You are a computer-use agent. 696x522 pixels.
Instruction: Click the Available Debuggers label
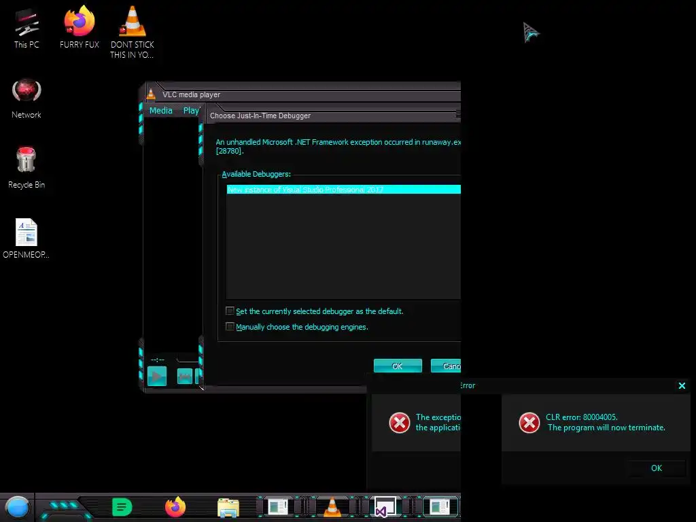(x=256, y=174)
